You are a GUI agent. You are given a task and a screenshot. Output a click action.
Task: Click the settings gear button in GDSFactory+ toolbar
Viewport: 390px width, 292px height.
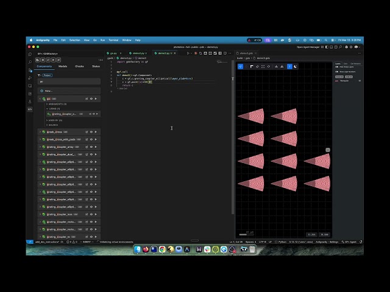[x=43, y=60]
